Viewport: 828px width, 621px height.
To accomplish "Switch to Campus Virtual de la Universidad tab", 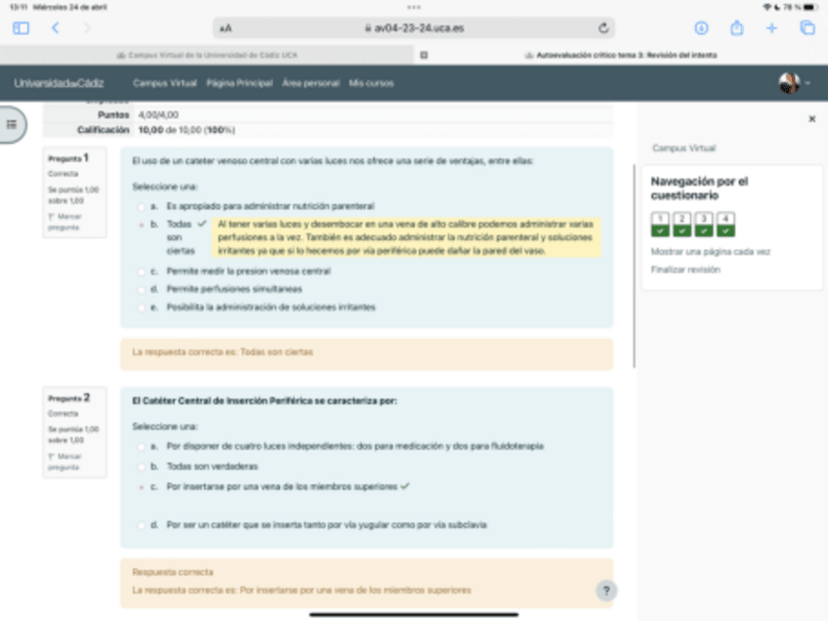I will [206, 55].
